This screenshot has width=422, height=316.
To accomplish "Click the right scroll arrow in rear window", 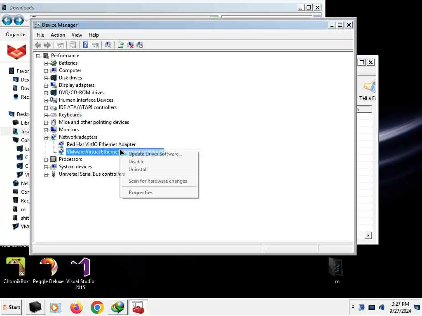I will pos(368,236).
